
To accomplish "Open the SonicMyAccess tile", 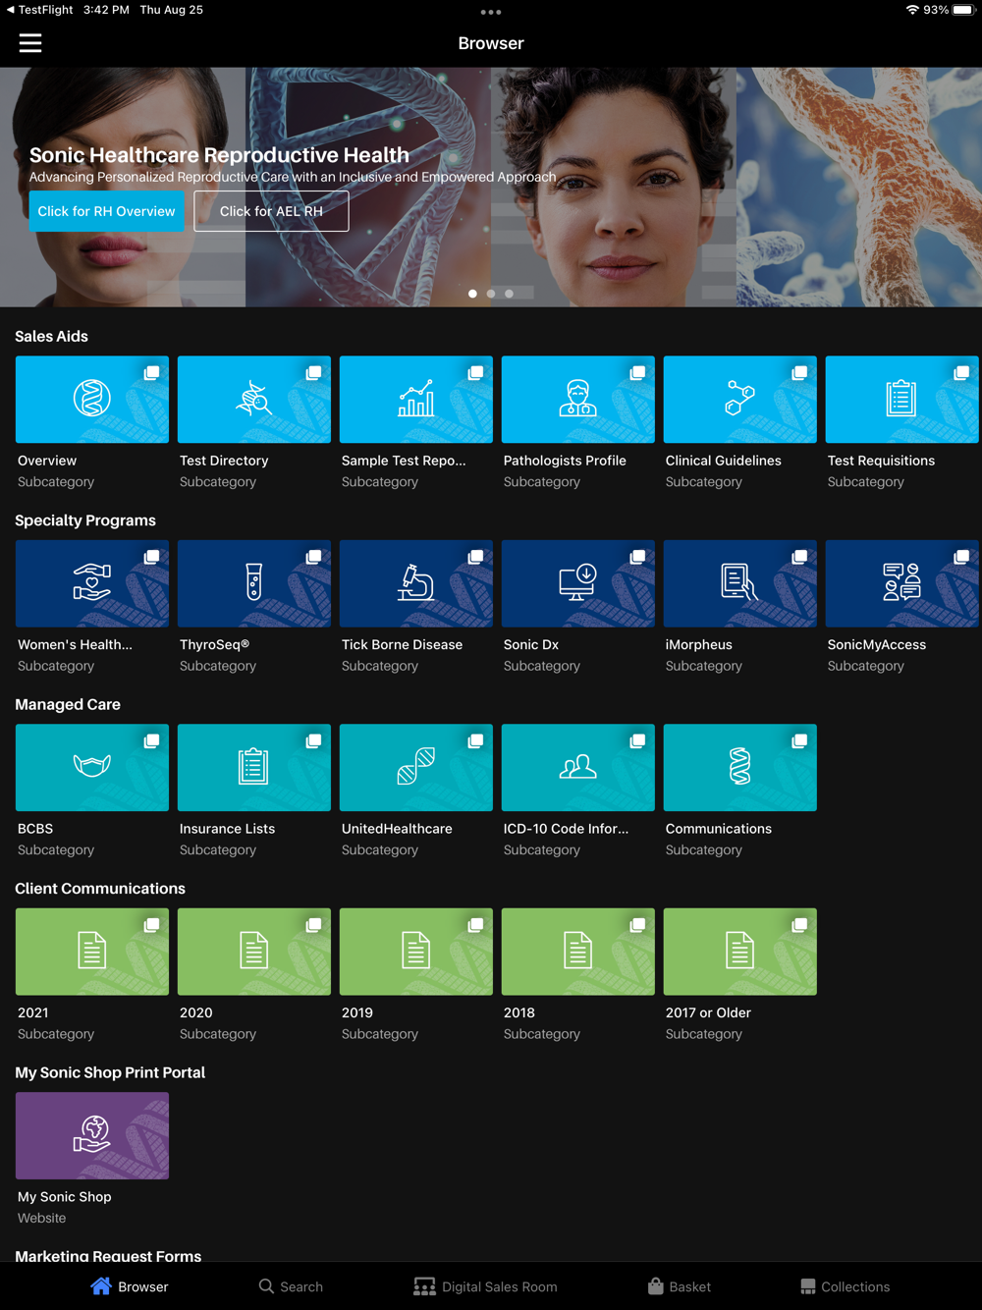I will click(x=902, y=583).
